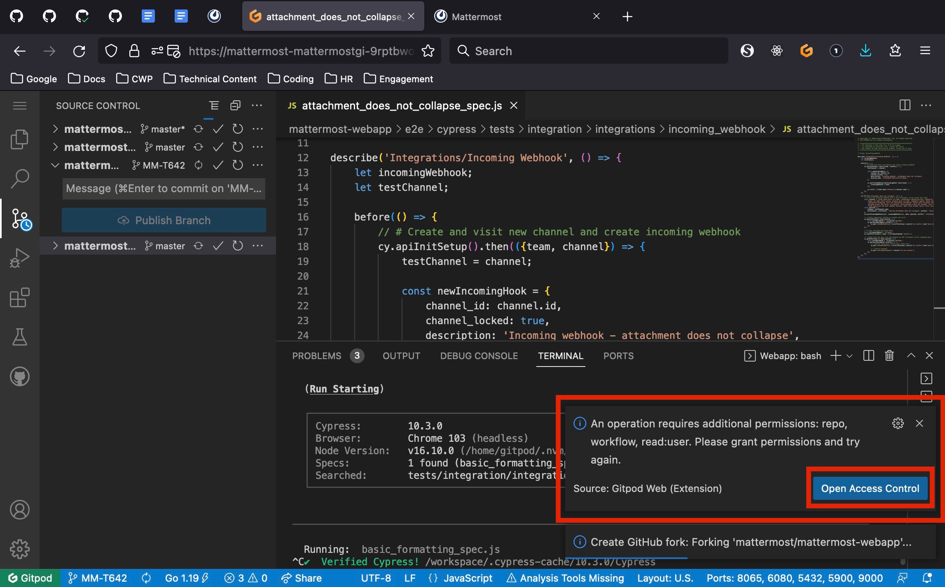
Task: Click the Publish Branch button
Action: (x=164, y=220)
